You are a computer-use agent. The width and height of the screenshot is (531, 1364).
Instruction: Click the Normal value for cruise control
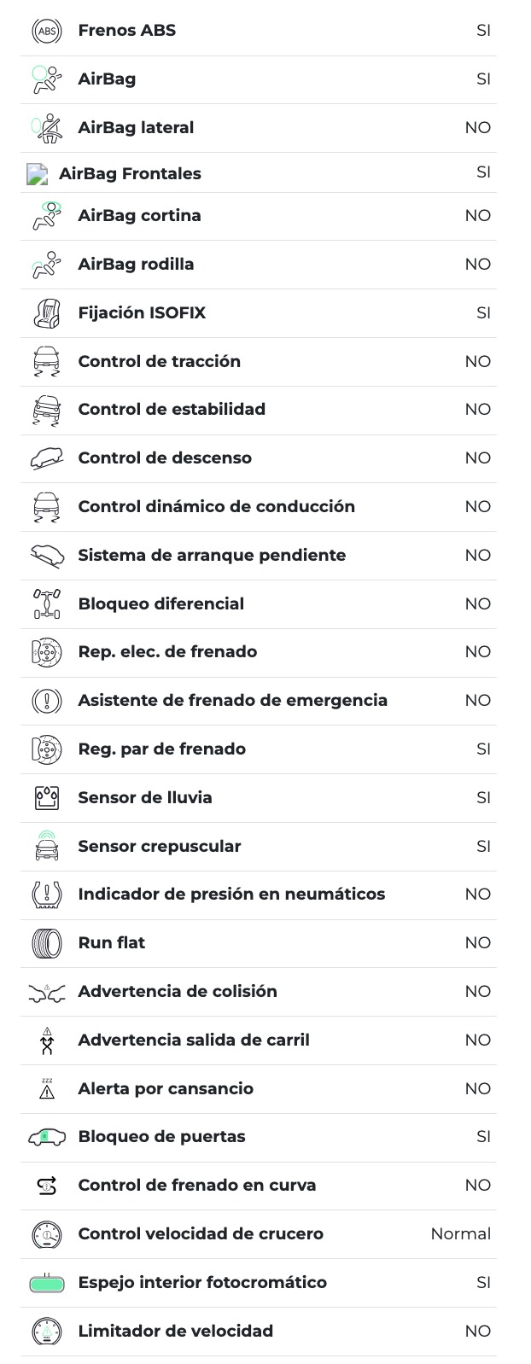[460, 1234]
